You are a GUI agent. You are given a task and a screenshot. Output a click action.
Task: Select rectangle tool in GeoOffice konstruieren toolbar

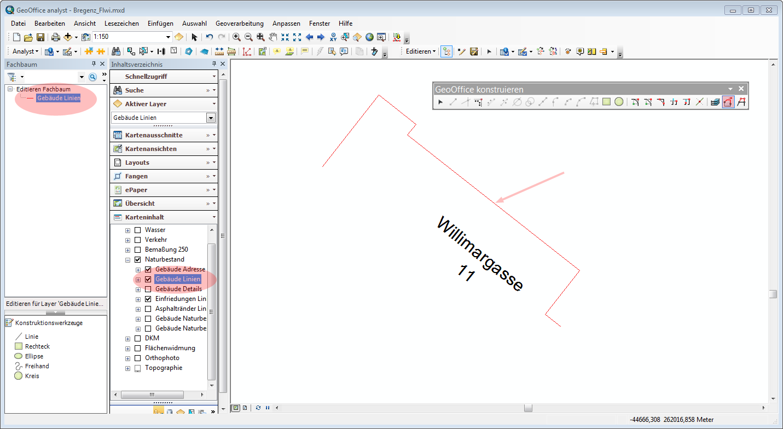pyautogui.click(x=606, y=102)
